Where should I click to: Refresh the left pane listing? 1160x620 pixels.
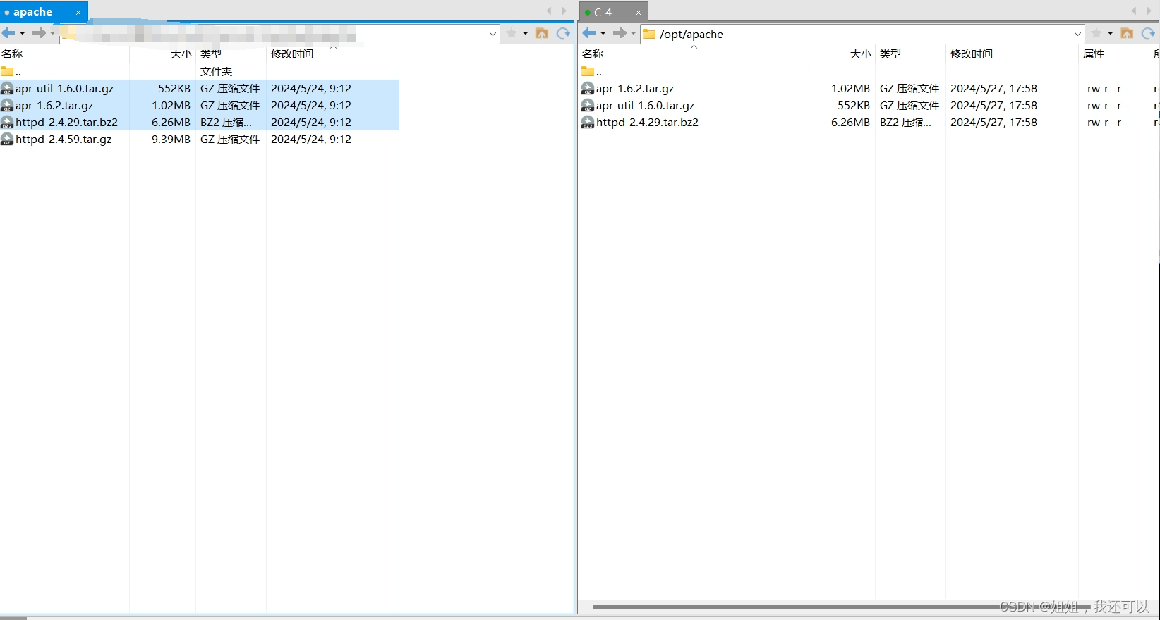click(563, 33)
